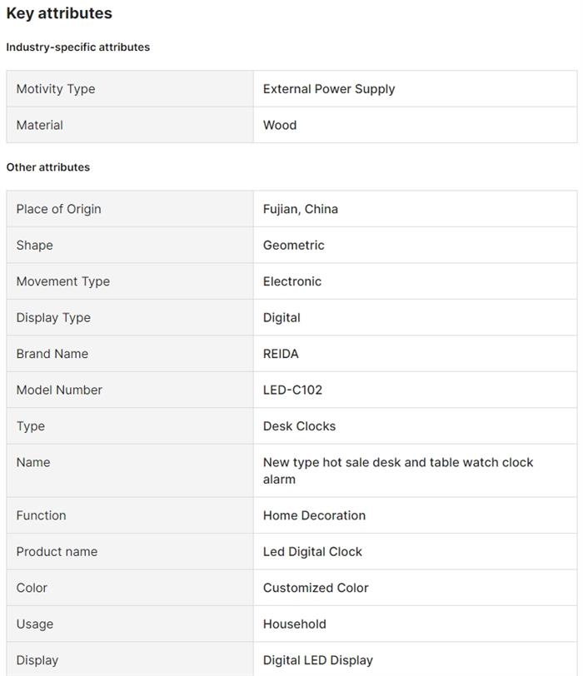Screen dimensions: 583x676
Task: Click the Customized Color value
Action: tap(316, 588)
